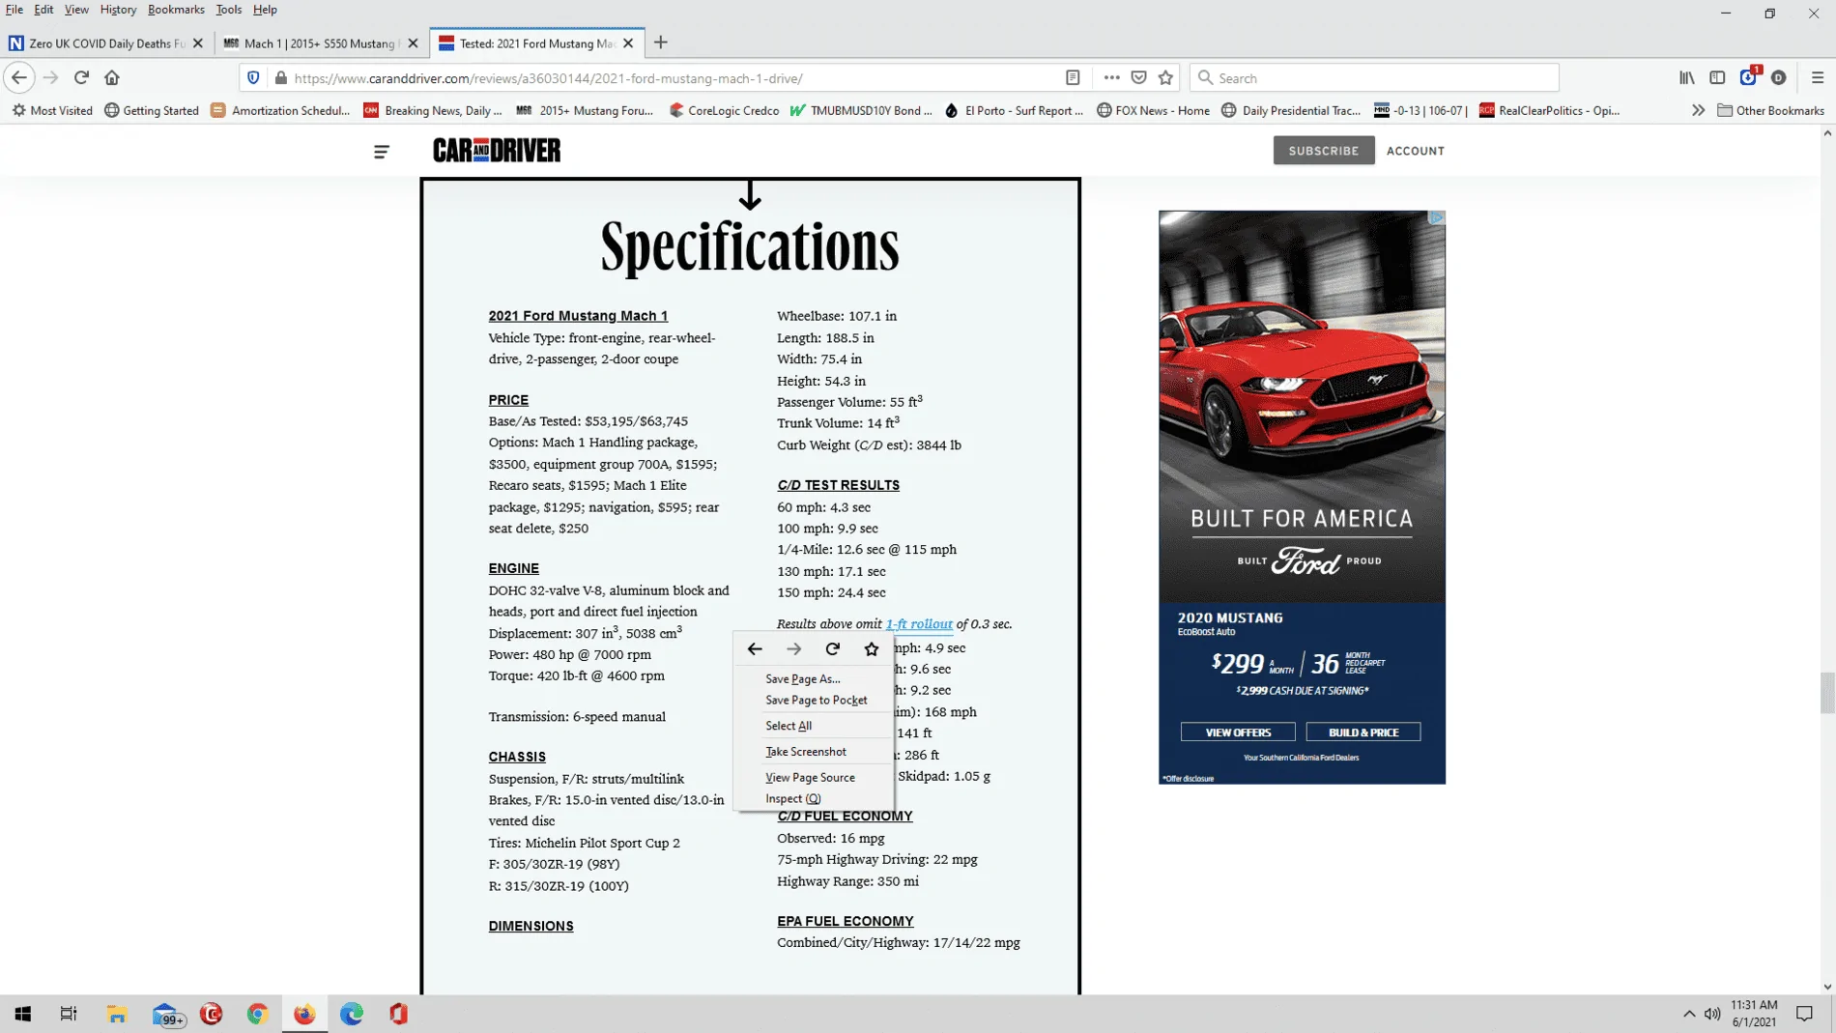Close the Mach 1 S550 Mustang tab
Viewport: 1836px width, 1033px height.
[x=414, y=43]
